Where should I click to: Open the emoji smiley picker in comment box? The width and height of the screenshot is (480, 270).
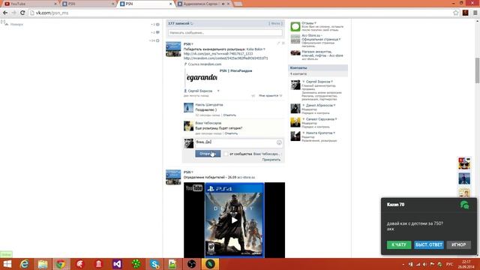(279, 142)
